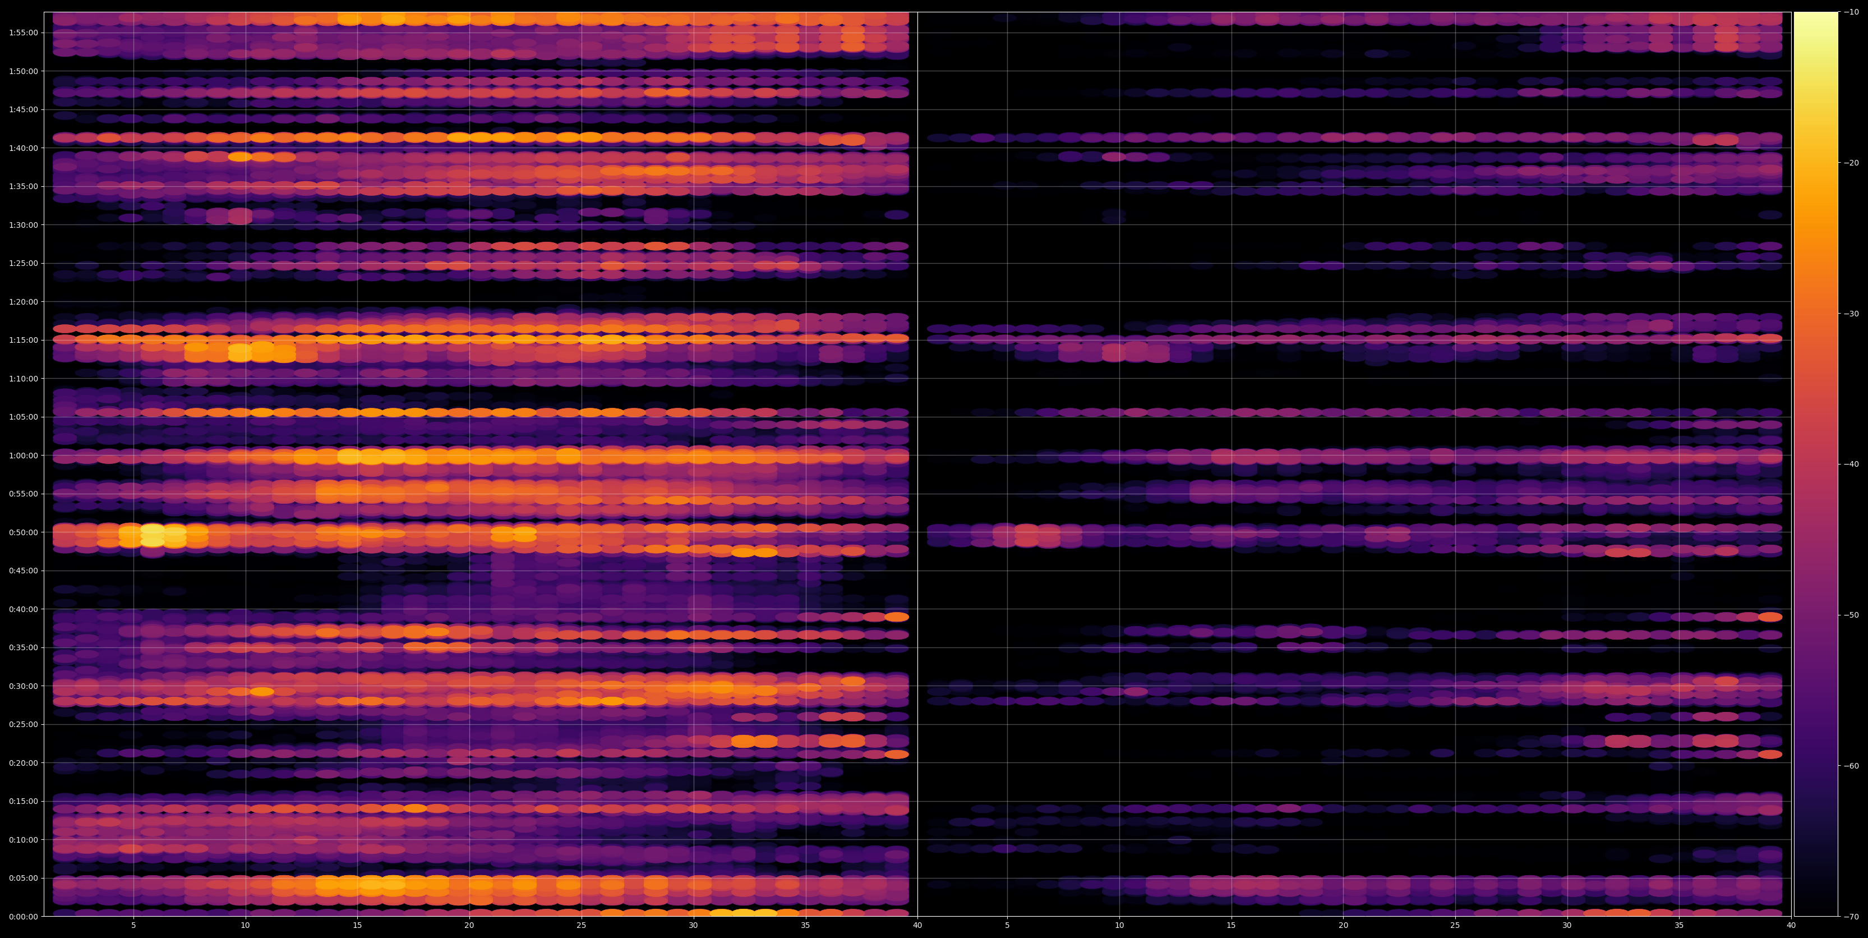Select x-axis label 20 under the left heatmap
Image resolution: width=1868 pixels, height=938 pixels.
pos(469,926)
